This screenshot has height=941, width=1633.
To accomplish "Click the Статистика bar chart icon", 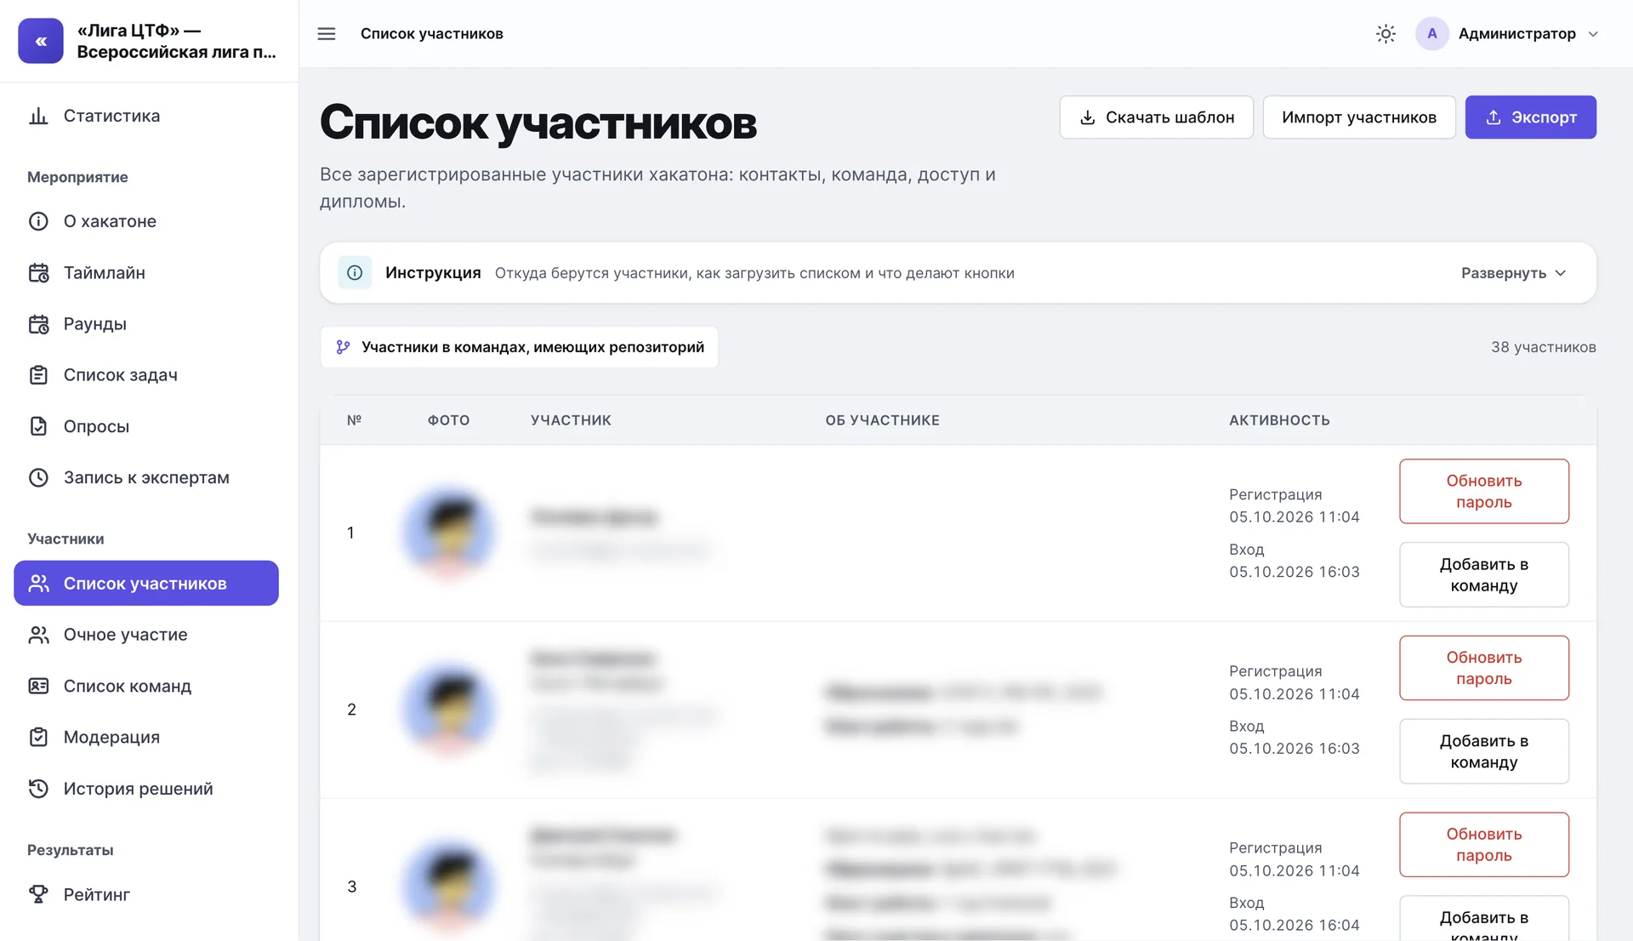I will point(38,116).
